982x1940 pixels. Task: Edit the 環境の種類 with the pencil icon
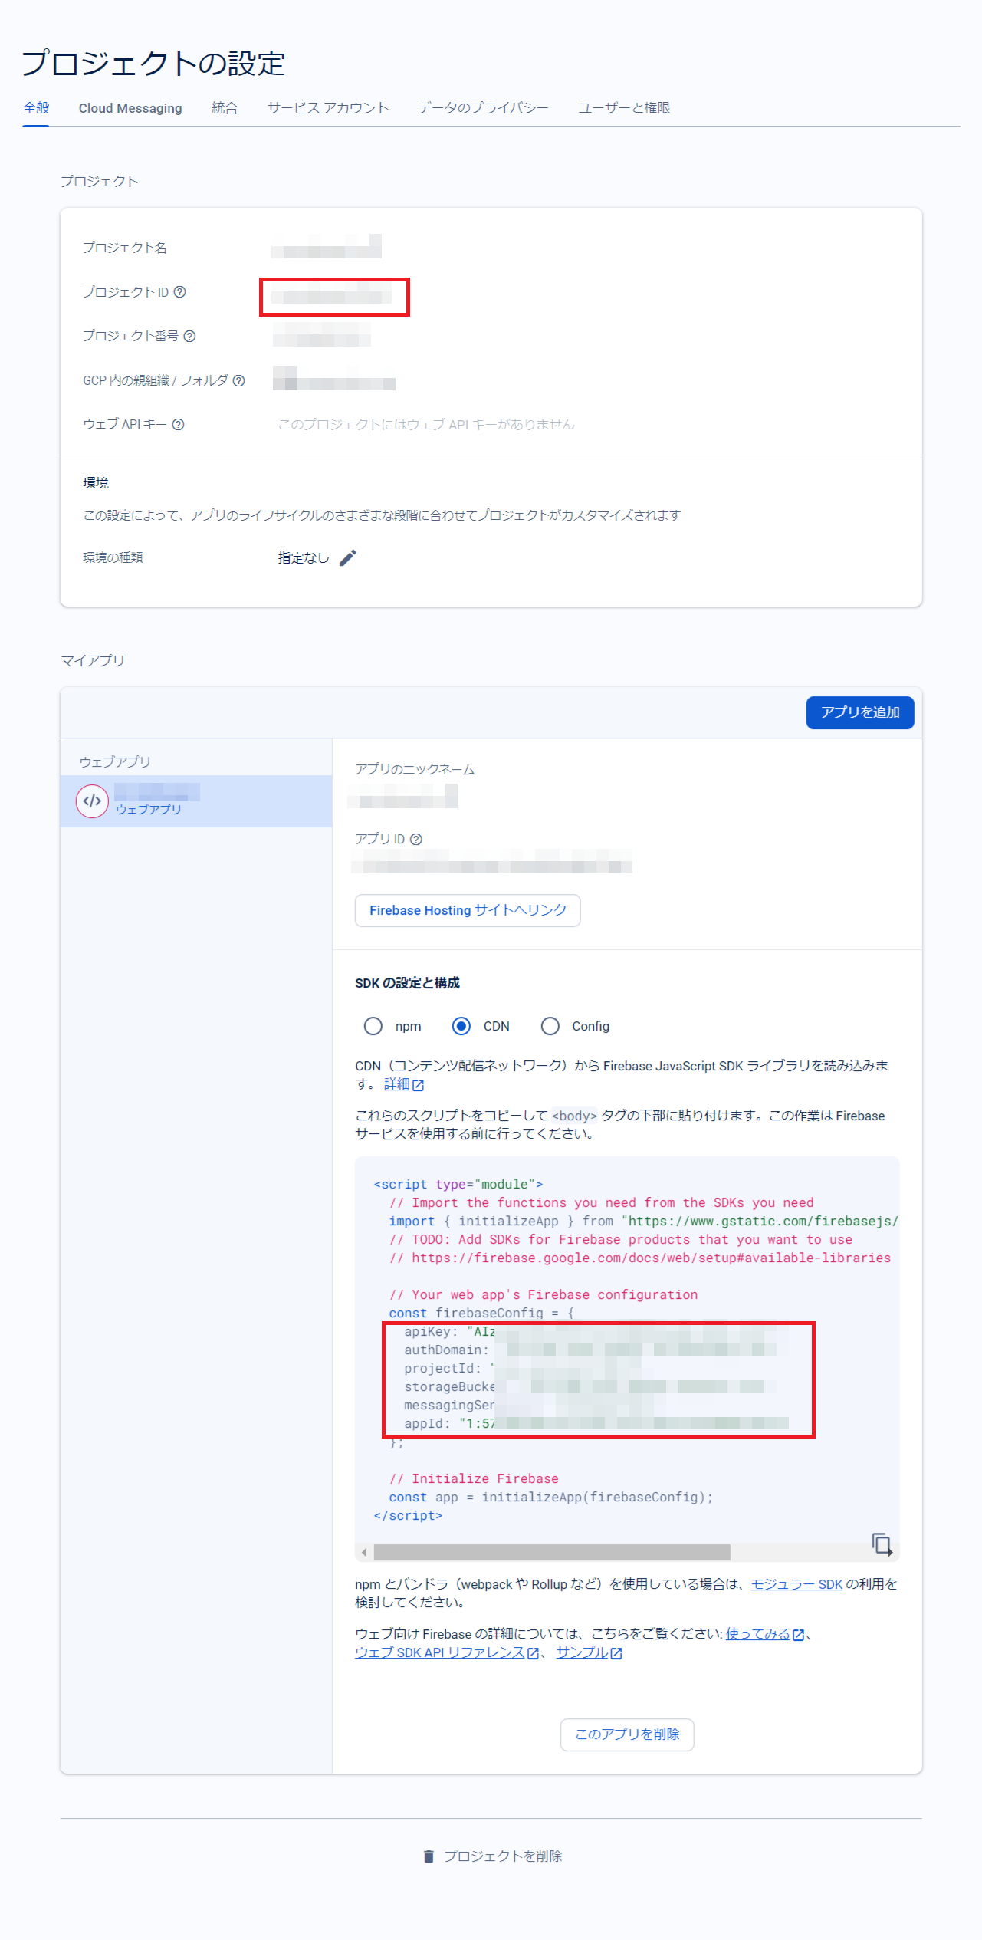[x=348, y=557]
